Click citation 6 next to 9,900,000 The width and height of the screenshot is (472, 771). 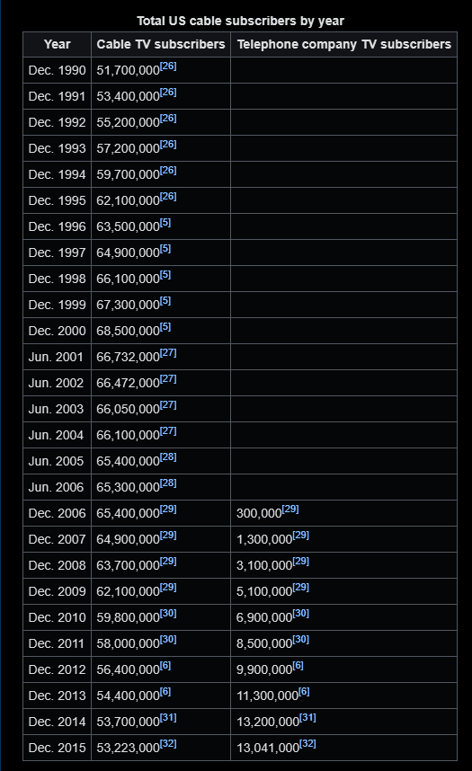tap(298, 666)
